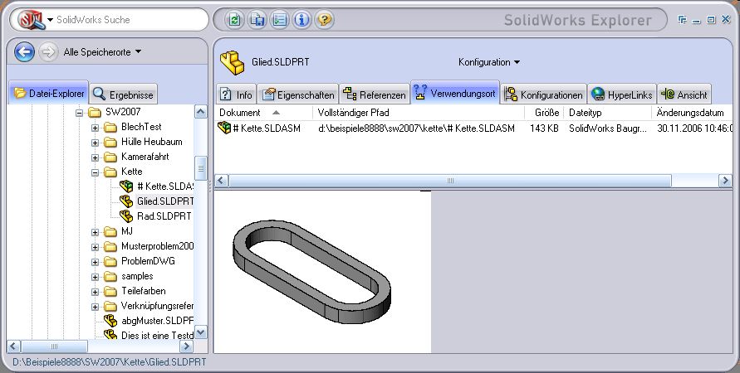
Task: Sort by the Änderungsdatum column header
Action: [692, 113]
